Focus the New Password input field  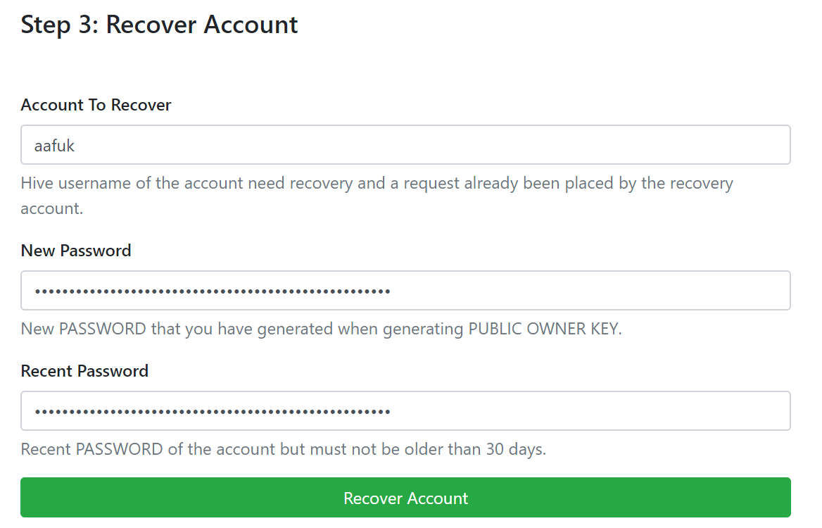tap(405, 291)
